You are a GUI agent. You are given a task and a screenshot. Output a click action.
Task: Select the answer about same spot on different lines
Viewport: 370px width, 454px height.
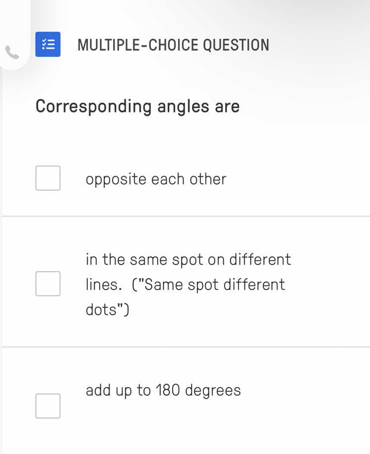pyautogui.click(x=188, y=284)
